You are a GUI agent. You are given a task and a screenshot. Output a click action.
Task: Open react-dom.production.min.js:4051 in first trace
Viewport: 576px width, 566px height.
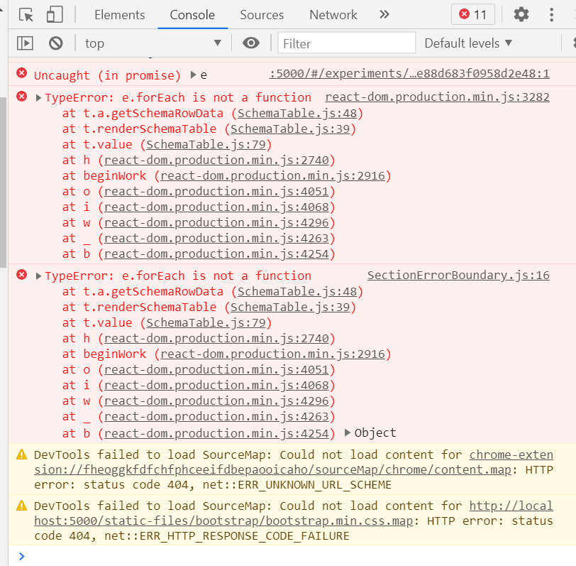[217, 191]
